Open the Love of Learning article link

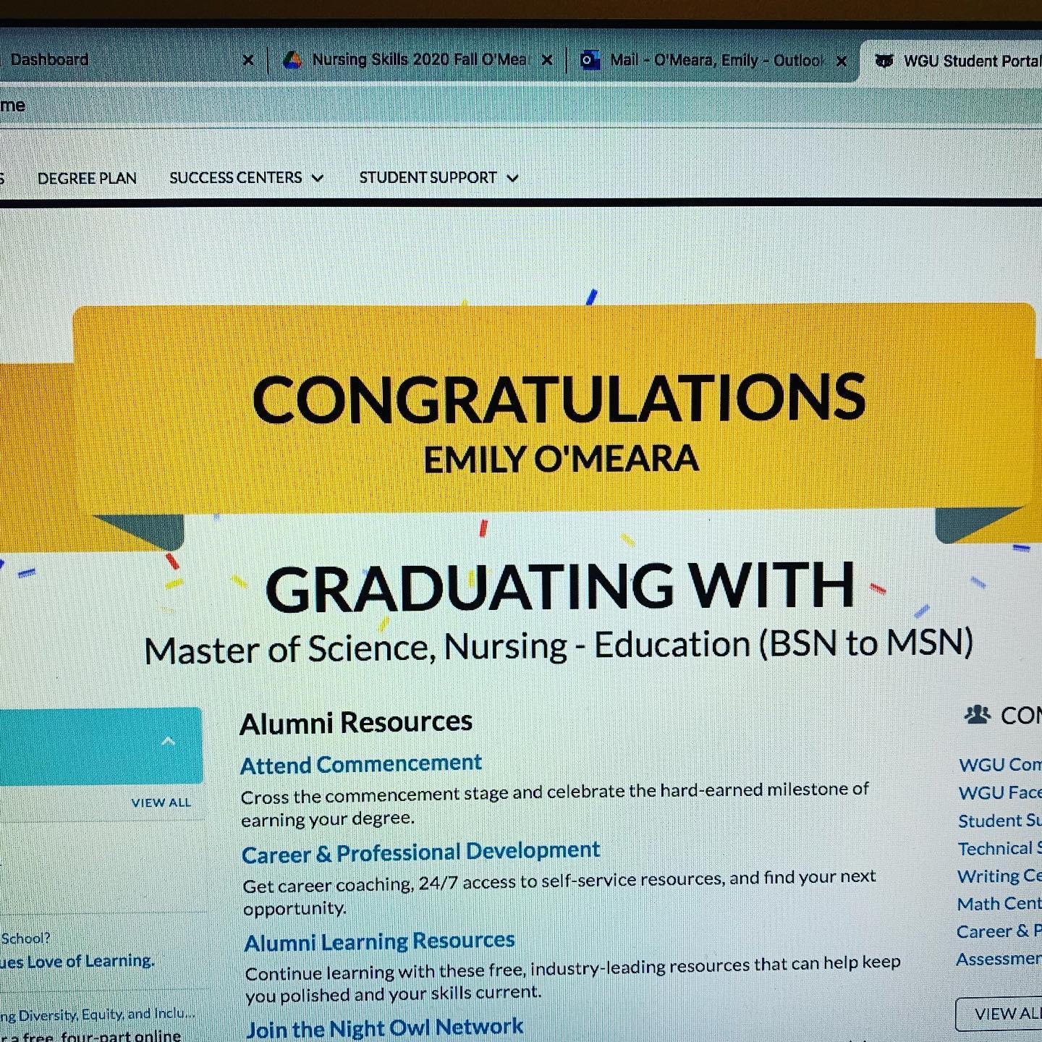[x=77, y=962]
